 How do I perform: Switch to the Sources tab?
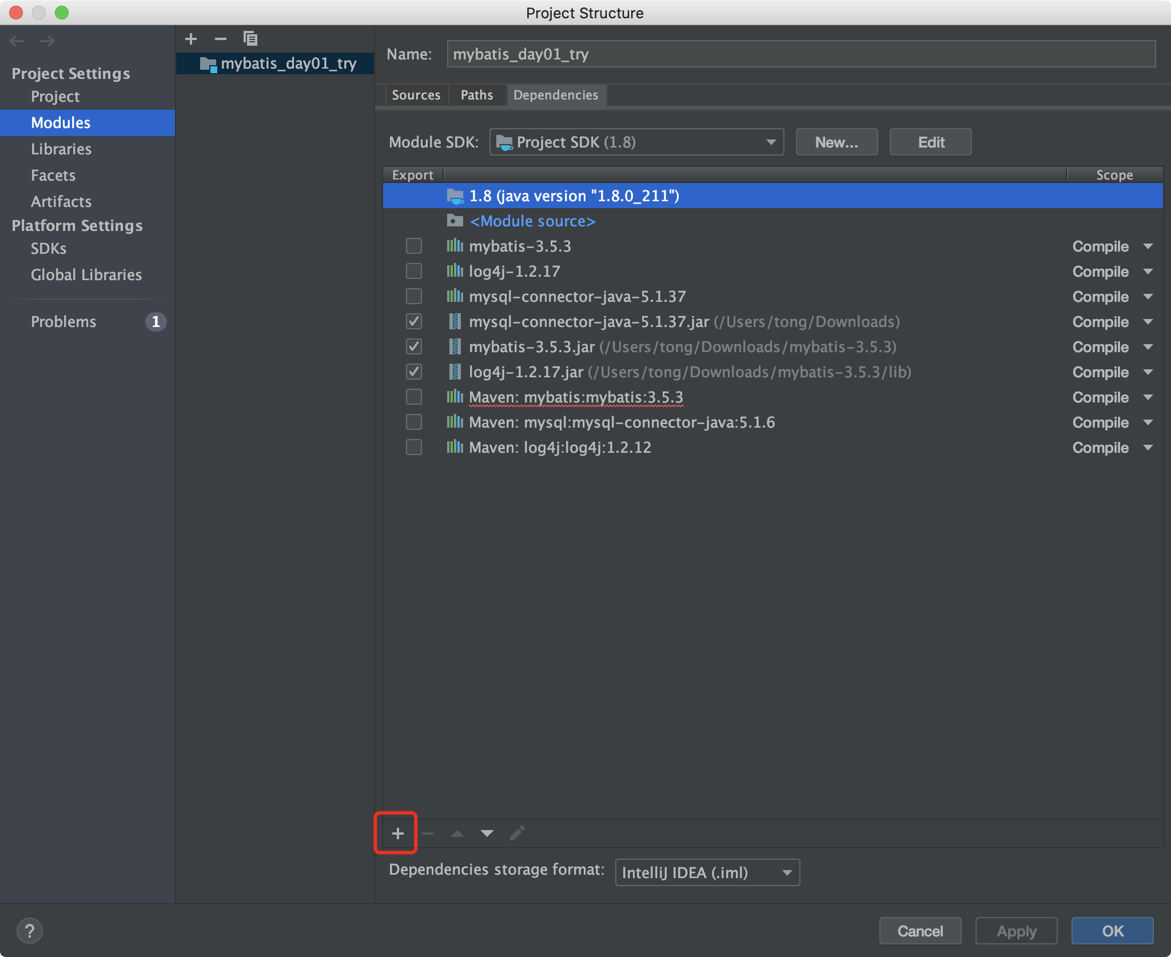(x=416, y=95)
